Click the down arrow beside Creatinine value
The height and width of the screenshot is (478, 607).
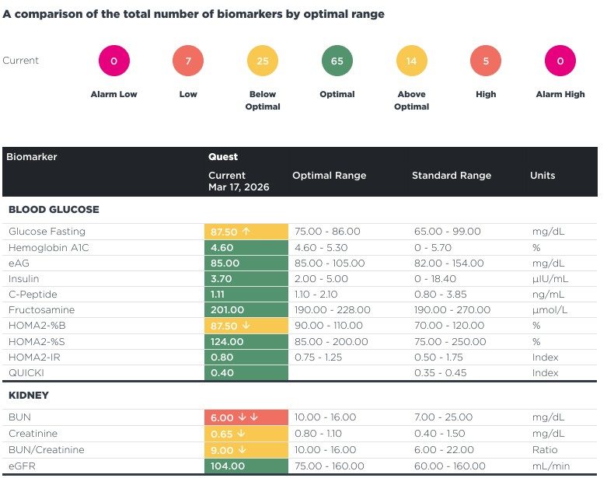241,434
